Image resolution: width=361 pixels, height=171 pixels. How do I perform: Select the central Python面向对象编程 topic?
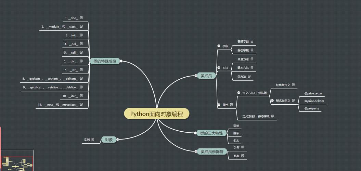[x=156, y=114]
